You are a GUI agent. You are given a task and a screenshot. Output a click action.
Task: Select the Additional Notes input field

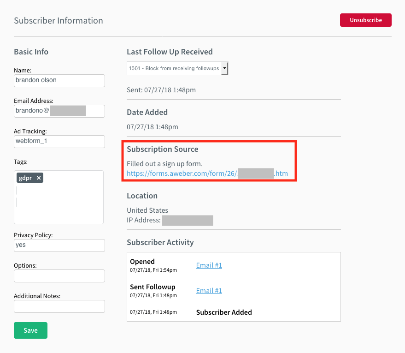click(x=59, y=306)
